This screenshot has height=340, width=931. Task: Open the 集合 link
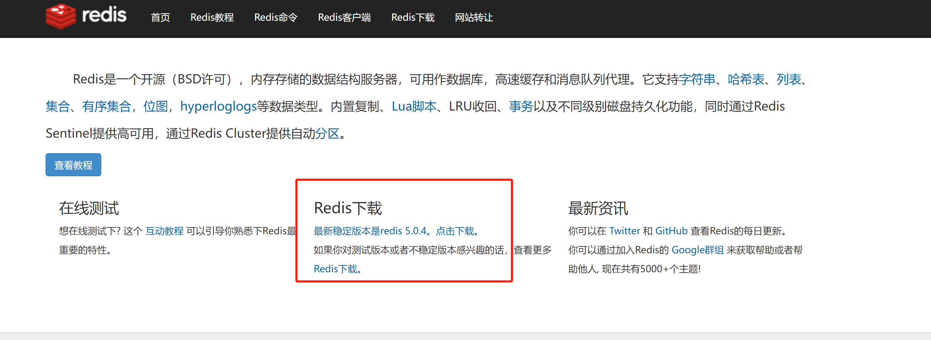58,106
